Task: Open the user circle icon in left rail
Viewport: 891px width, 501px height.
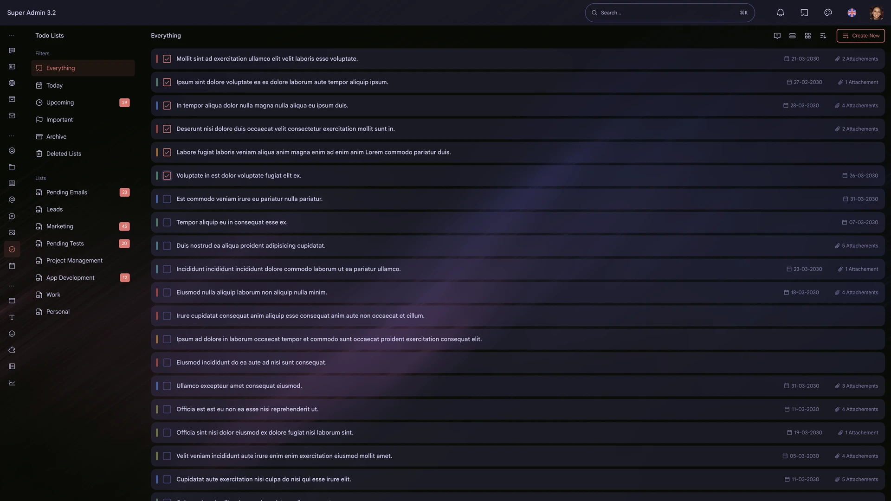Action: [12, 151]
